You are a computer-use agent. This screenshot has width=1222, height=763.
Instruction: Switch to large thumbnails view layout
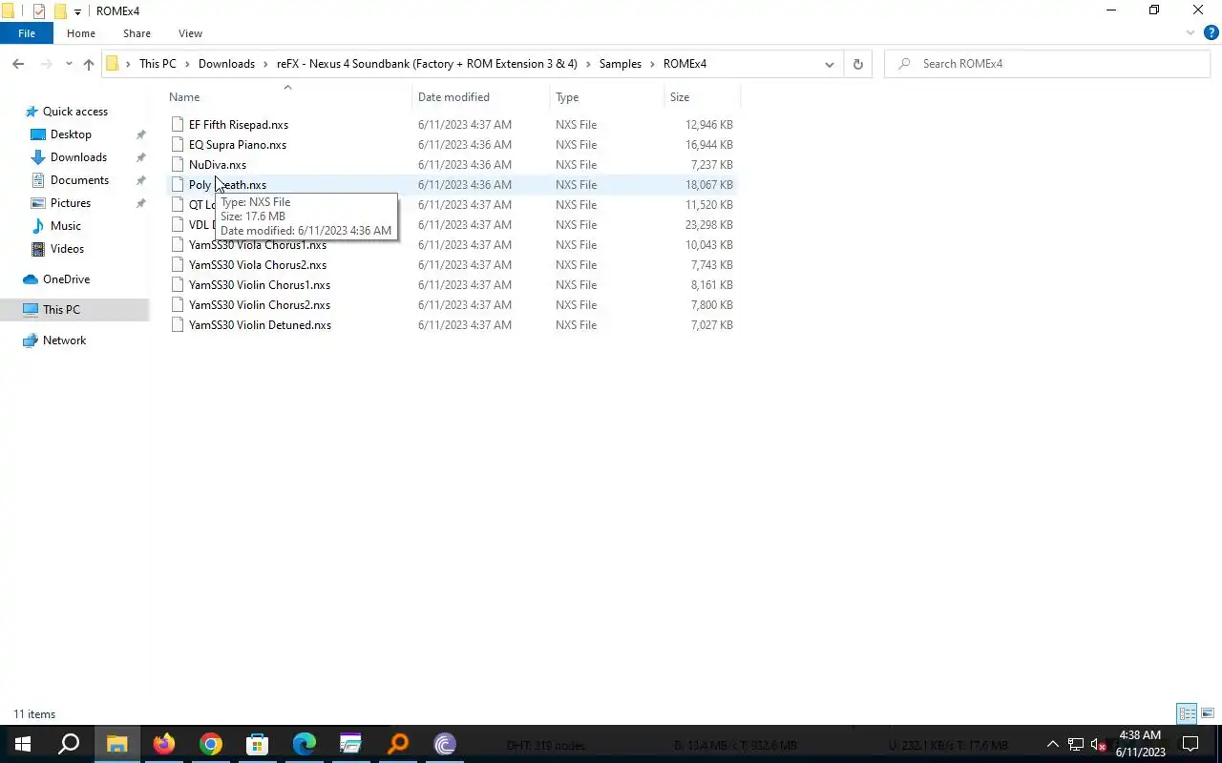[x=1208, y=713]
